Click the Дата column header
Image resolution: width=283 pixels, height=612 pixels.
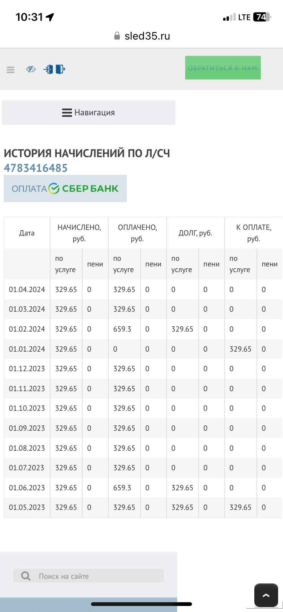tap(27, 233)
